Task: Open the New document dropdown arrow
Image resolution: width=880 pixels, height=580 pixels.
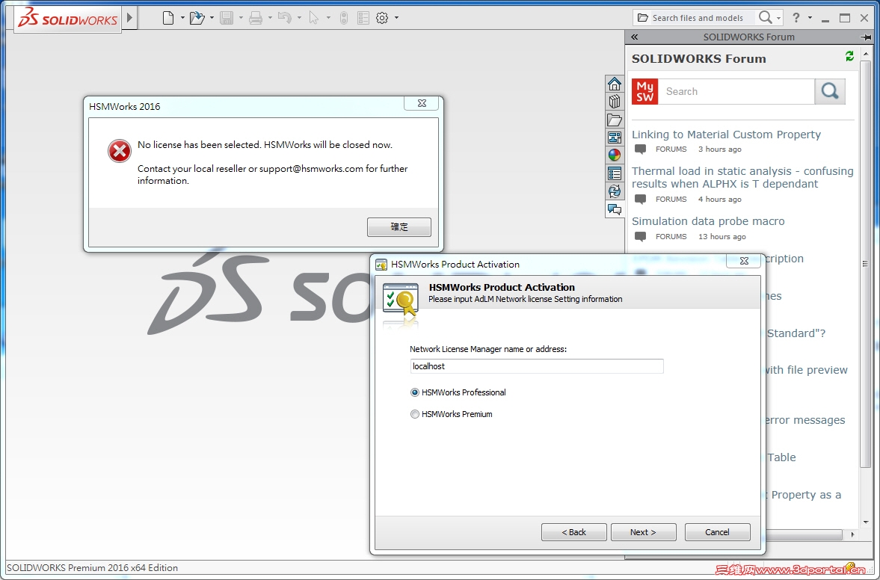Action: (x=182, y=18)
